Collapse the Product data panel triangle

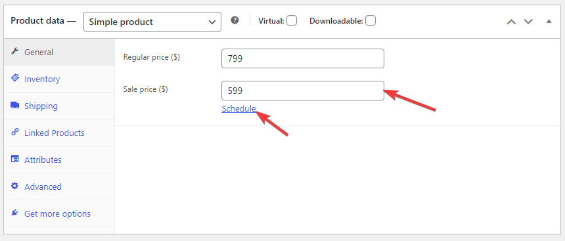point(549,21)
